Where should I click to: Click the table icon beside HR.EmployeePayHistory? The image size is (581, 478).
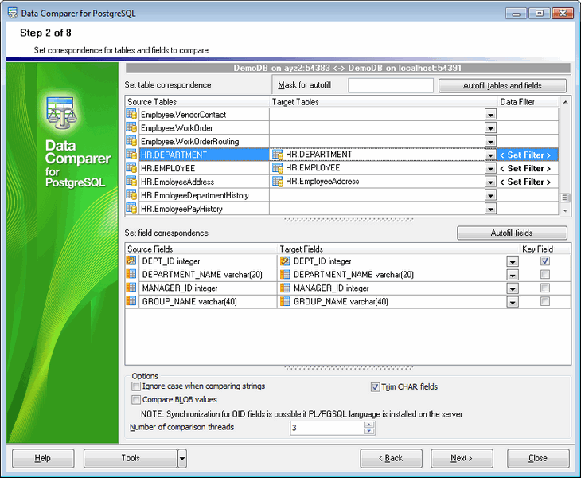pyautogui.click(x=131, y=208)
